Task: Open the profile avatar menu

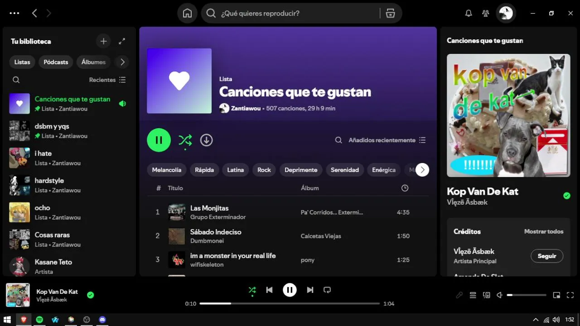Action: (x=506, y=13)
